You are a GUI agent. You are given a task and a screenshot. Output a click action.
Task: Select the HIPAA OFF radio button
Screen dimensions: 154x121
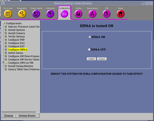click(x=89, y=49)
